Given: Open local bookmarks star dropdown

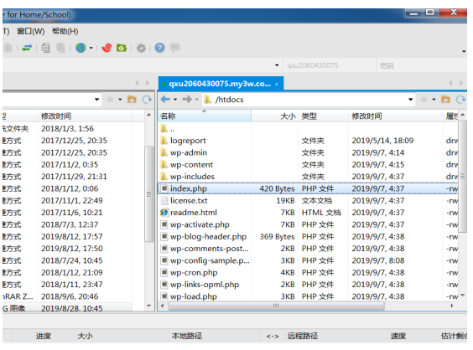Looking at the screenshot, I should pos(120,99).
